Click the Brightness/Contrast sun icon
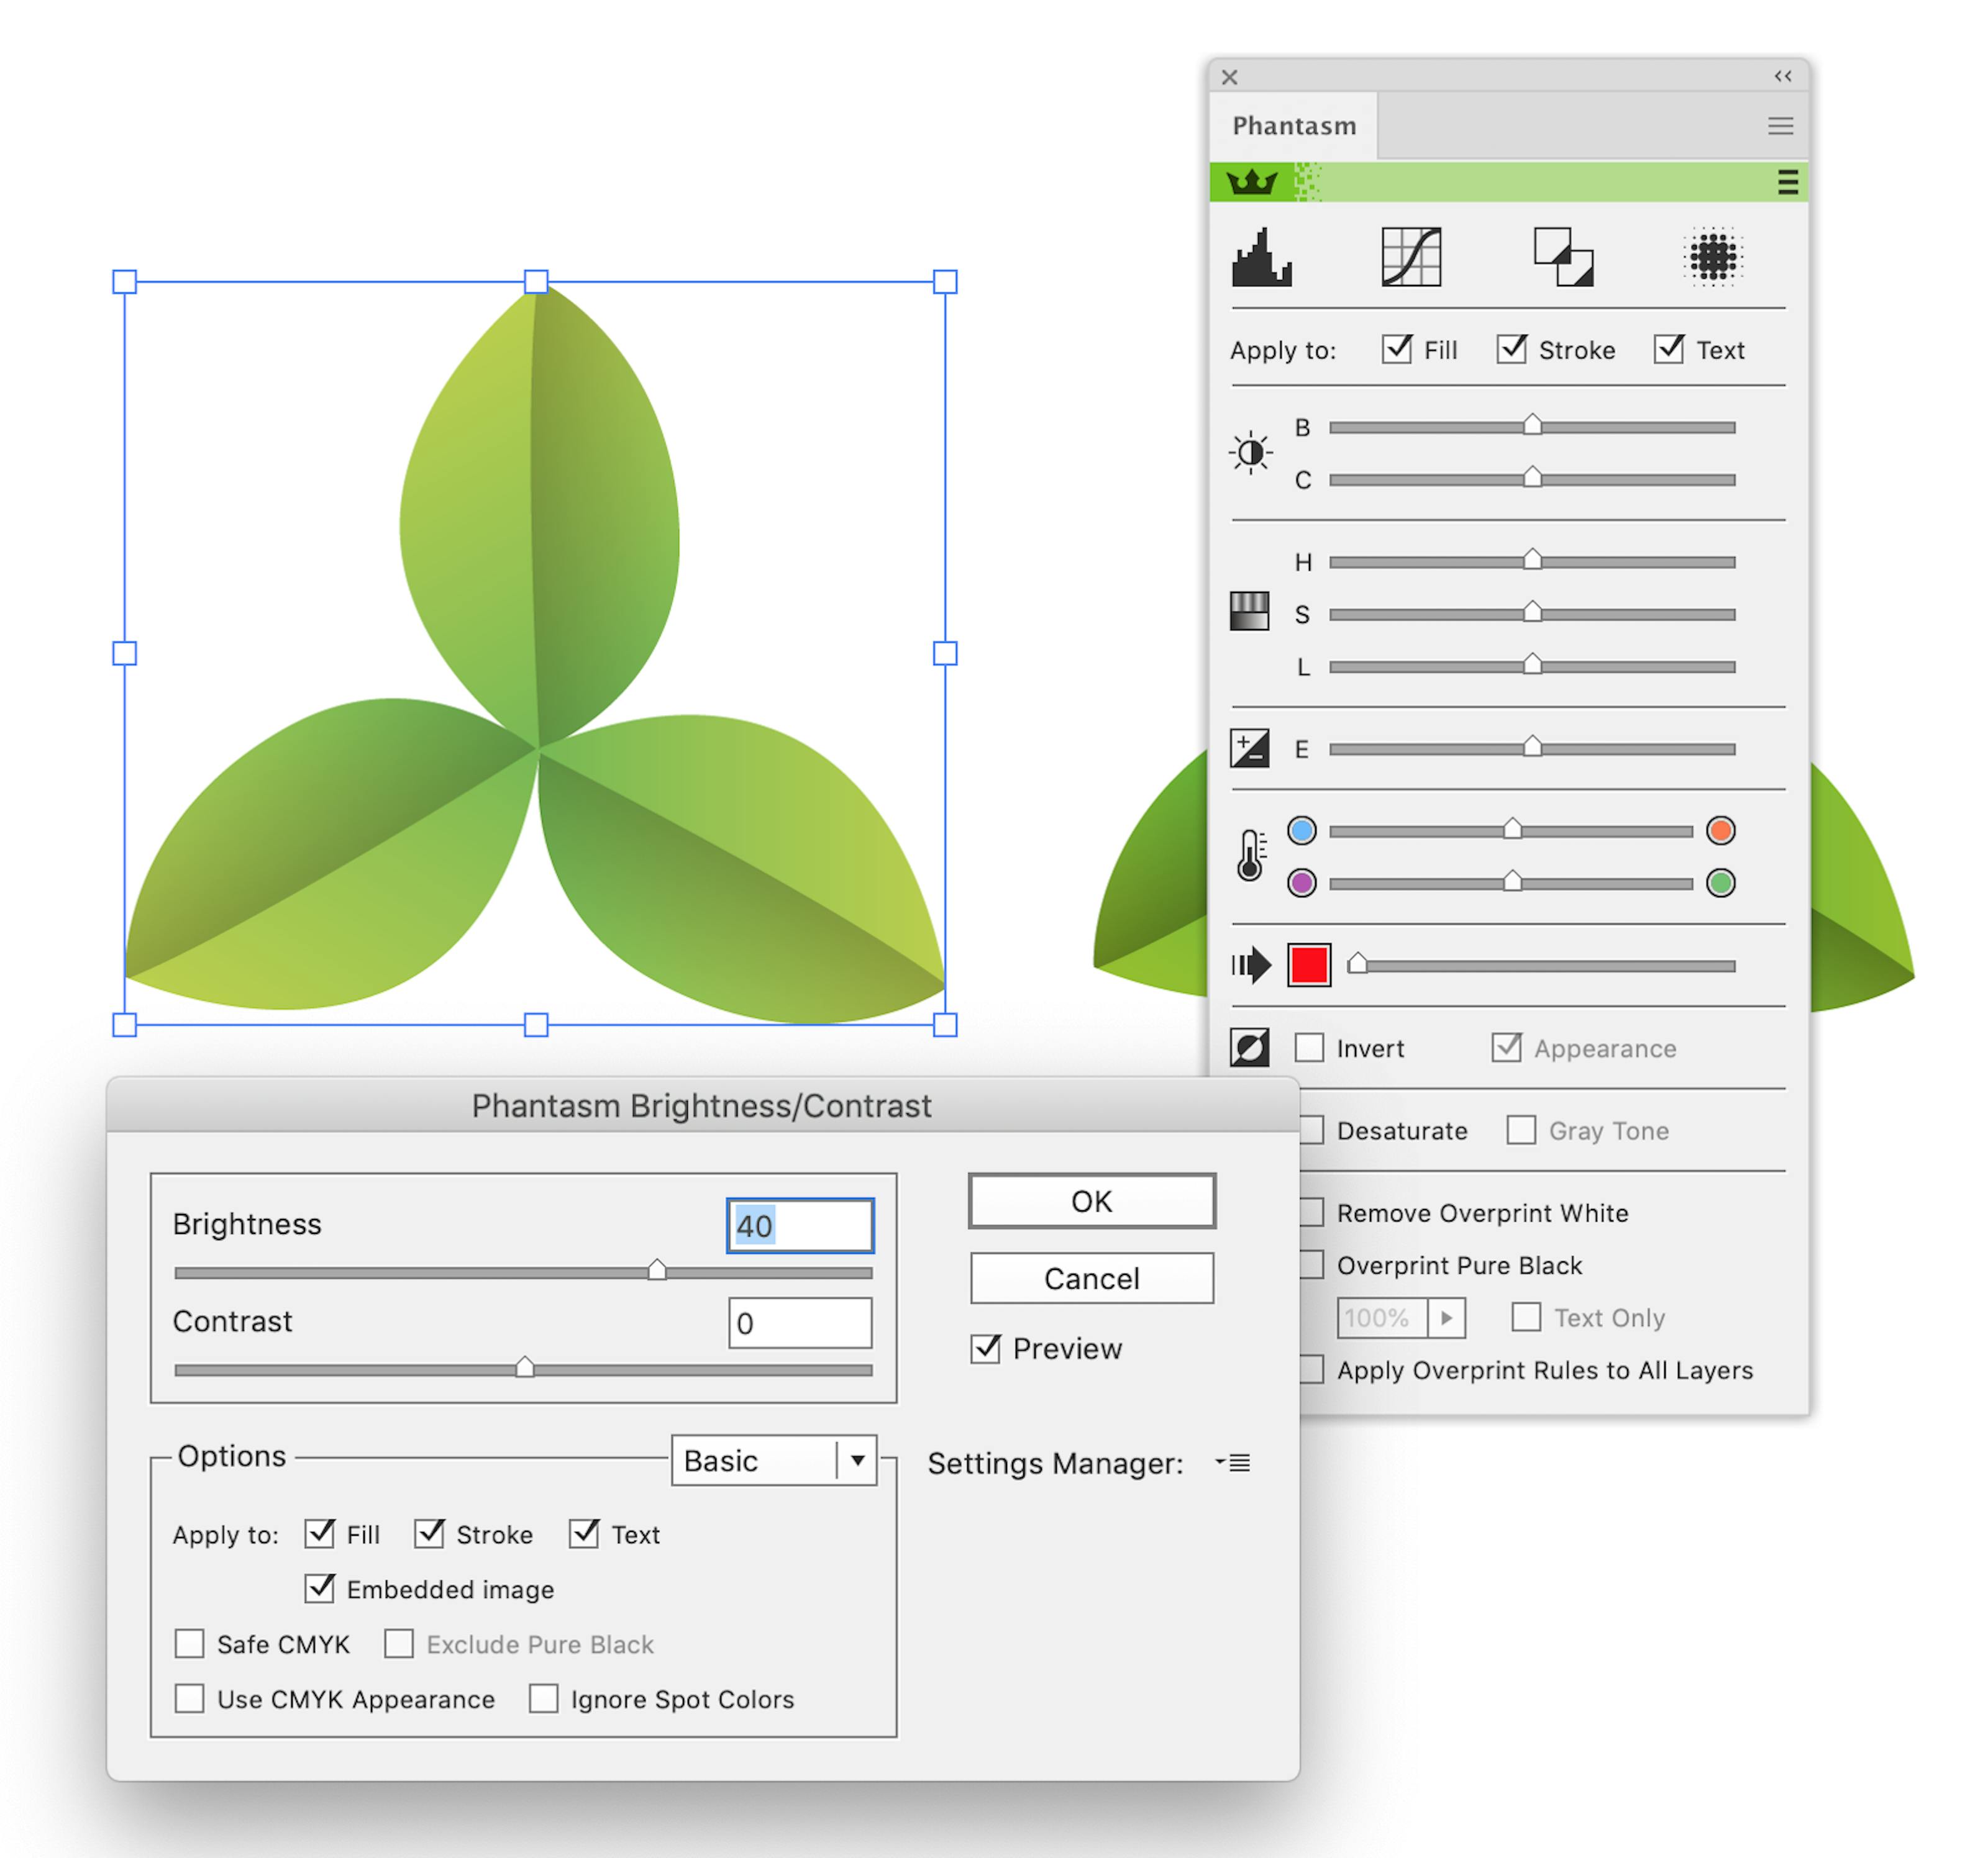1988x1858 pixels. tap(1250, 451)
